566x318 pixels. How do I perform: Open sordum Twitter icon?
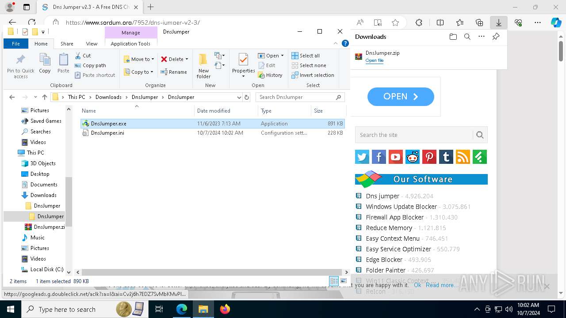click(x=362, y=157)
